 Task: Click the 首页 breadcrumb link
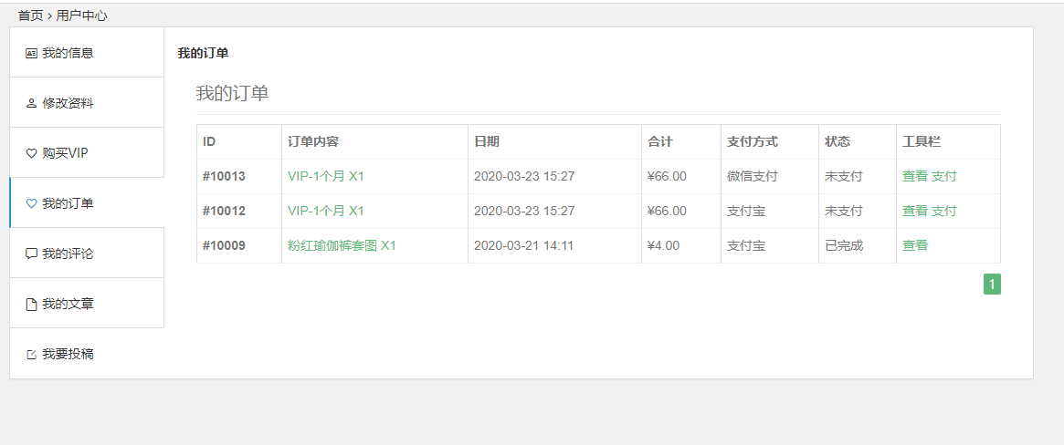tap(30, 16)
